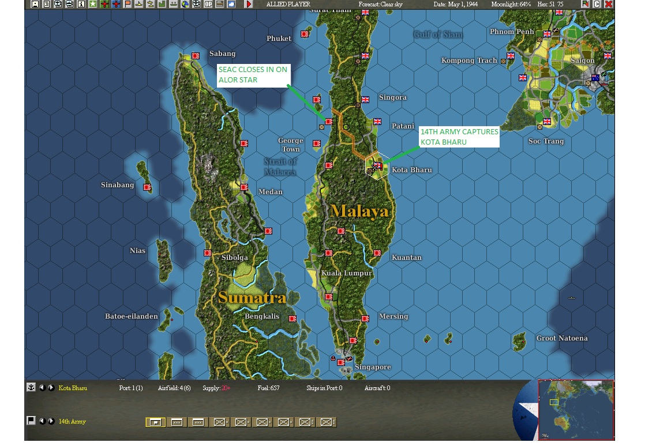Click the Kuala Lumpur map label

tap(346, 273)
